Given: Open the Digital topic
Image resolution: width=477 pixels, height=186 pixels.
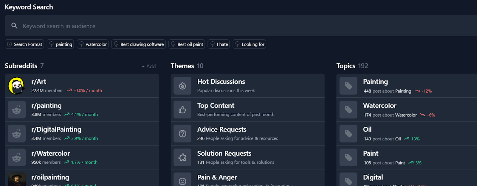Looking at the screenshot, I should (407, 178).
